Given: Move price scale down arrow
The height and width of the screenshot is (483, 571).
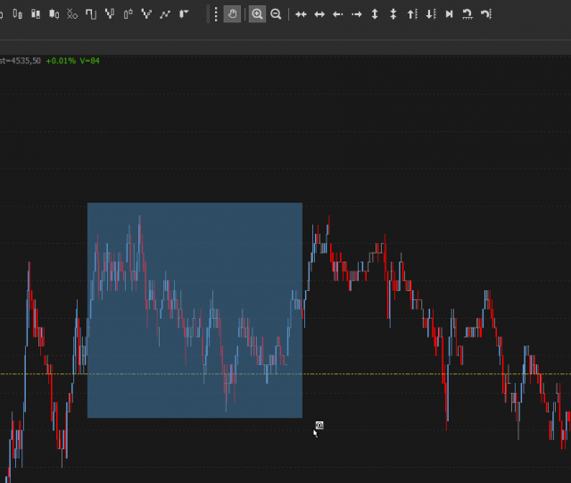Looking at the screenshot, I should (431, 14).
